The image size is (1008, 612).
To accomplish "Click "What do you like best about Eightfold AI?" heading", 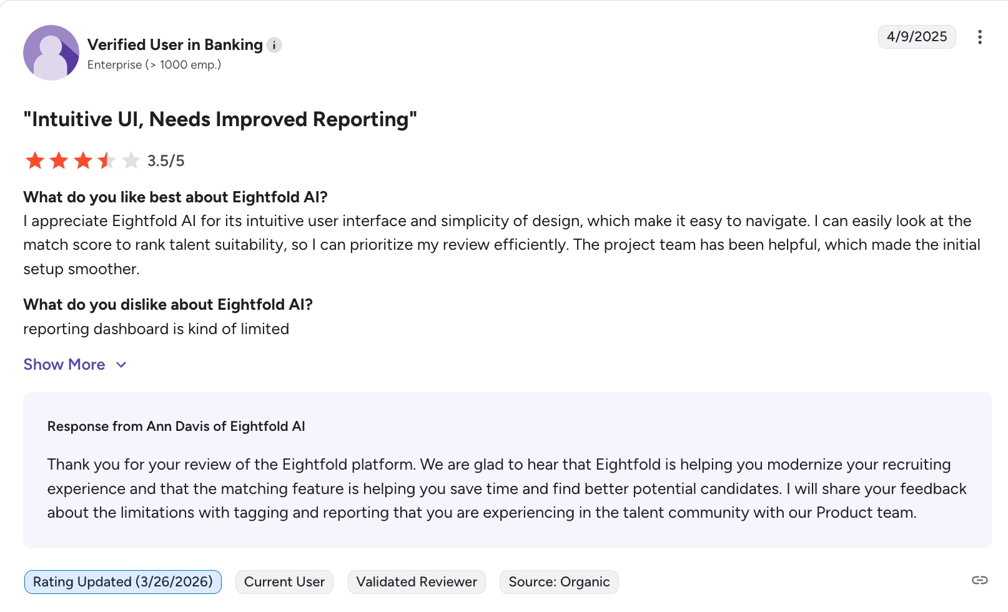I will 175,197.
